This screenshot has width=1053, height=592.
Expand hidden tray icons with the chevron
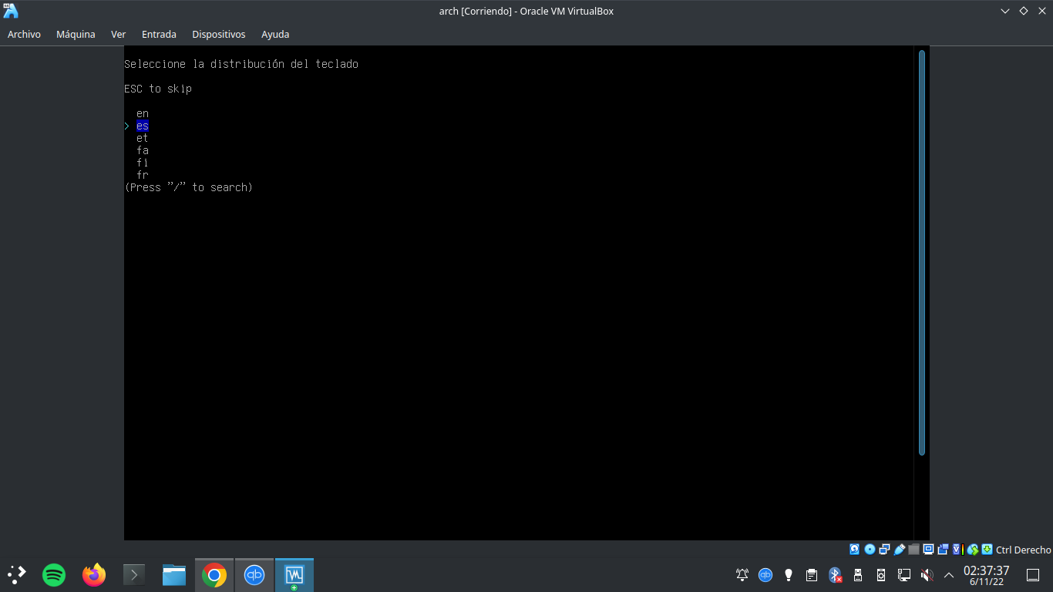[949, 574]
